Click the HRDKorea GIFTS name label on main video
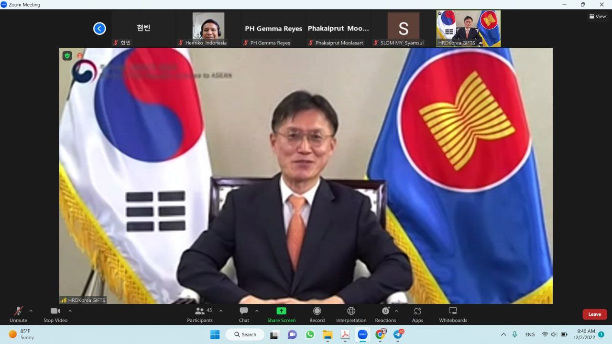Image resolution: width=612 pixels, height=344 pixels. pos(83,300)
